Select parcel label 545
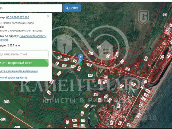 (90, 75)
